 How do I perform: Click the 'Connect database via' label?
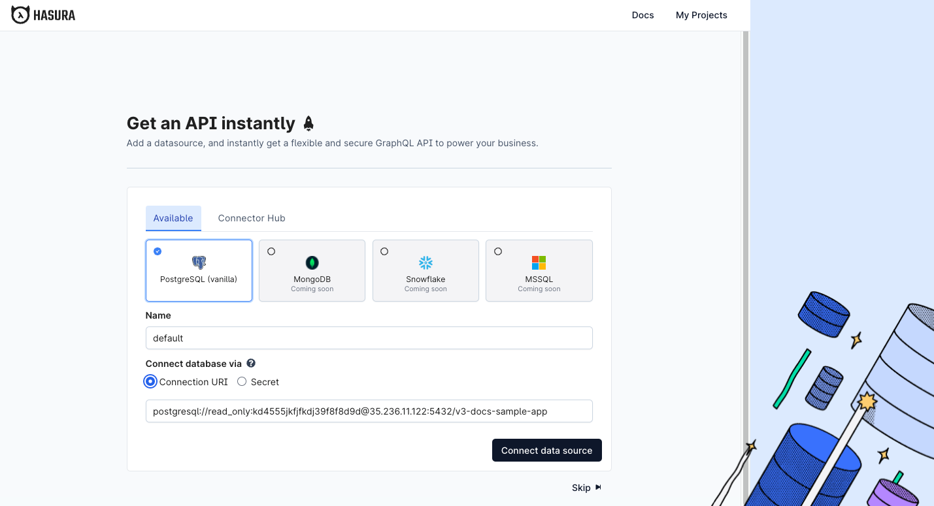tap(193, 364)
